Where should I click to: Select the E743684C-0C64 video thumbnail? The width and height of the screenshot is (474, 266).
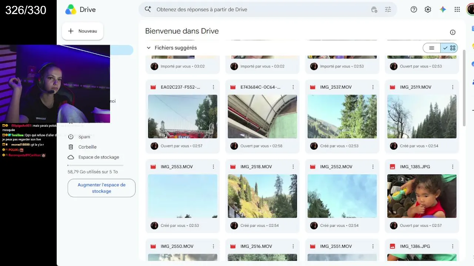262,116
